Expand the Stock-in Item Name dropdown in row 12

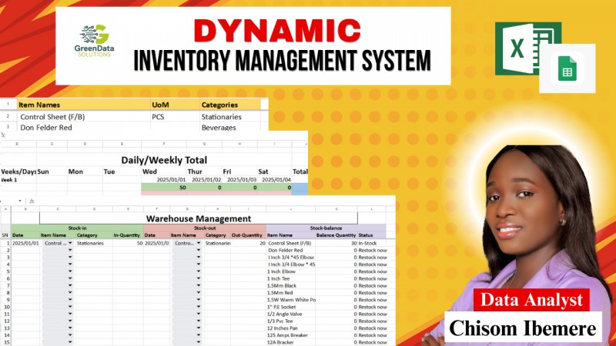point(70,321)
